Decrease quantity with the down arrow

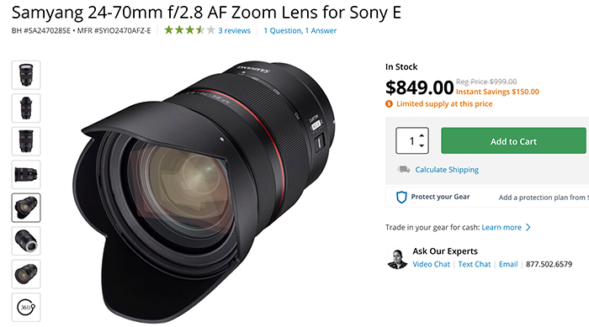pyautogui.click(x=422, y=145)
